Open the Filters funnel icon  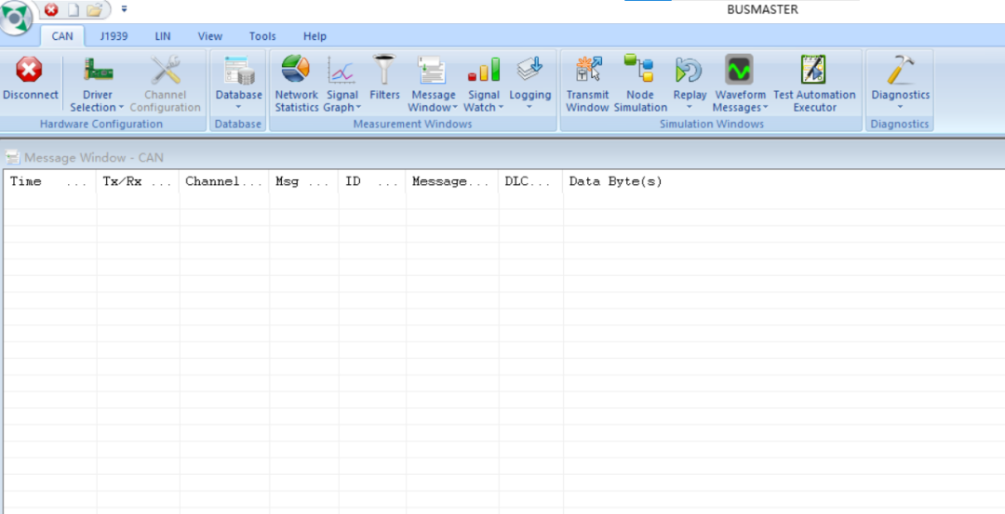click(384, 70)
